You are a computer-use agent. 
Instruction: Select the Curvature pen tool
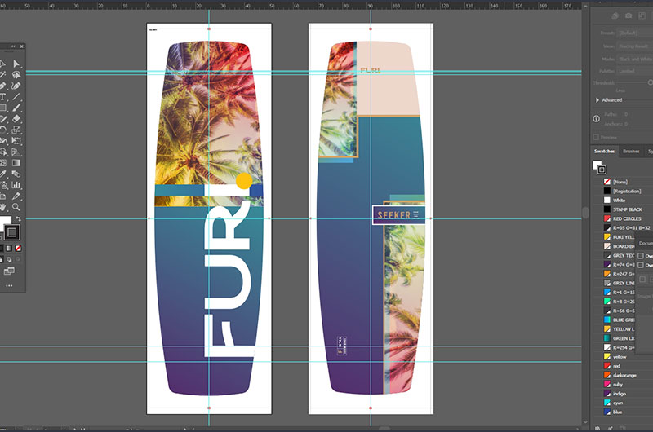click(x=16, y=86)
